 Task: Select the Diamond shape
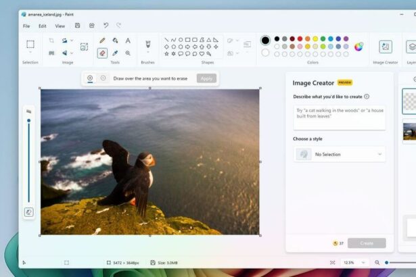[166, 47]
